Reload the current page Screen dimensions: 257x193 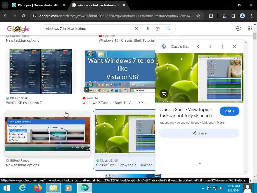tap(24, 16)
